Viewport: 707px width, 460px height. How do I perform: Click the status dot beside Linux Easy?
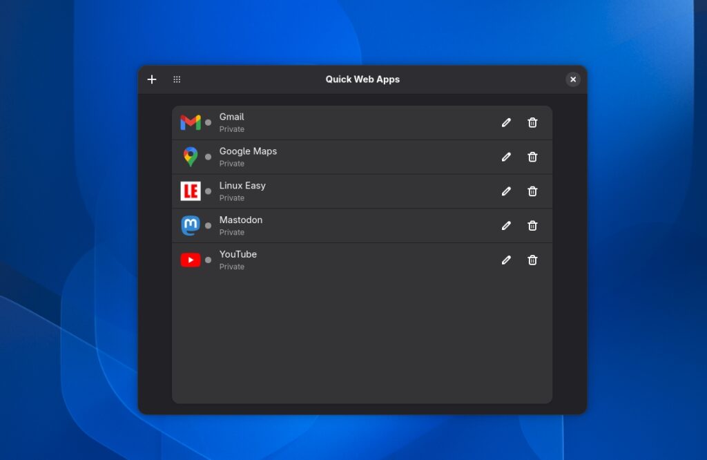pyautogui.click(x=208, y=191)
